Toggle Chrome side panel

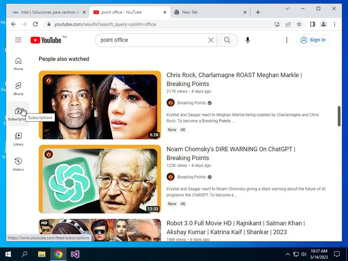tap(313, 24)
